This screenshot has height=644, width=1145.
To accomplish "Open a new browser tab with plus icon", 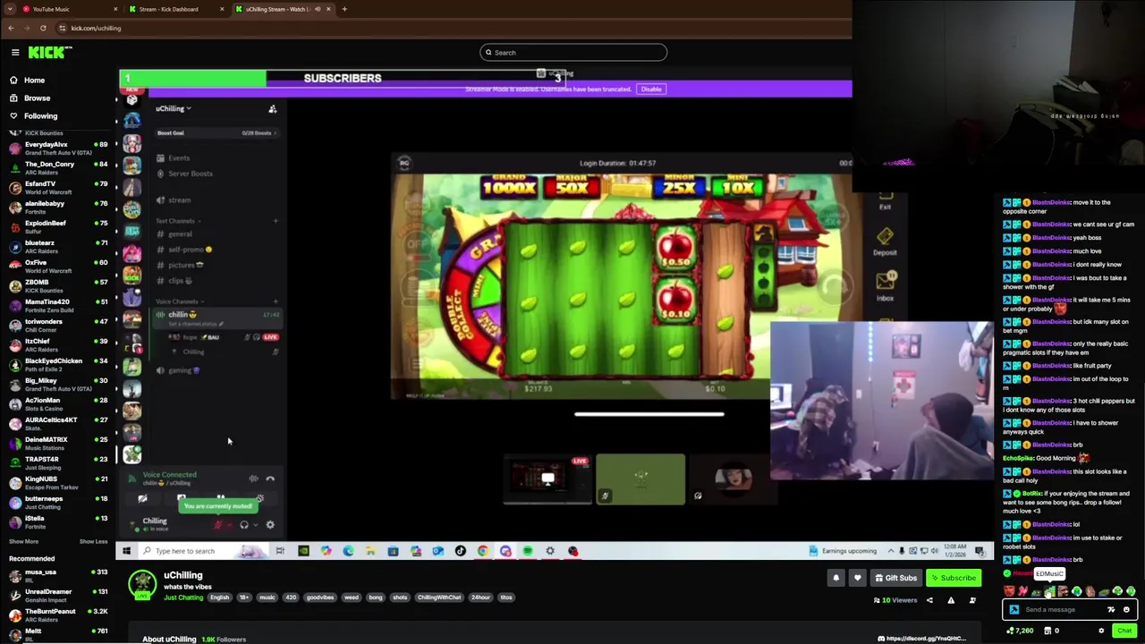I will [x=344, y=9].
